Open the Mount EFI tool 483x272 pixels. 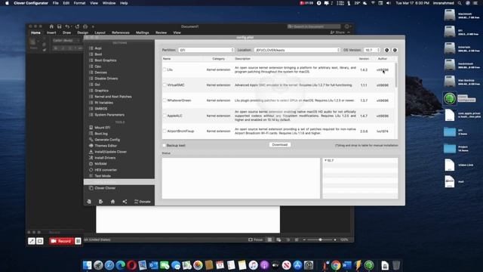pos(102,128)
